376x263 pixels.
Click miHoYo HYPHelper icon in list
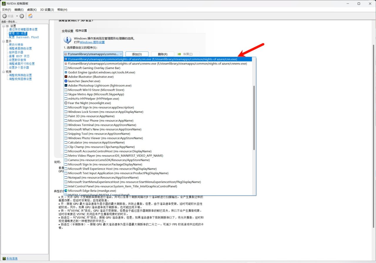click(66, 99)
